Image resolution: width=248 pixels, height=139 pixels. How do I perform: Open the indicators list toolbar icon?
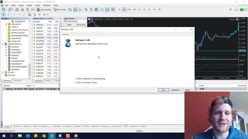[x=113, y=10]
